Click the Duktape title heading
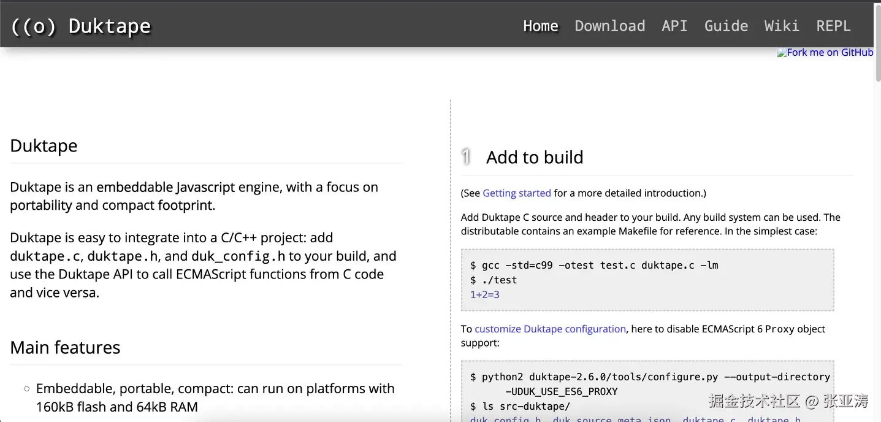881x422 pixels. click(44, 146)
